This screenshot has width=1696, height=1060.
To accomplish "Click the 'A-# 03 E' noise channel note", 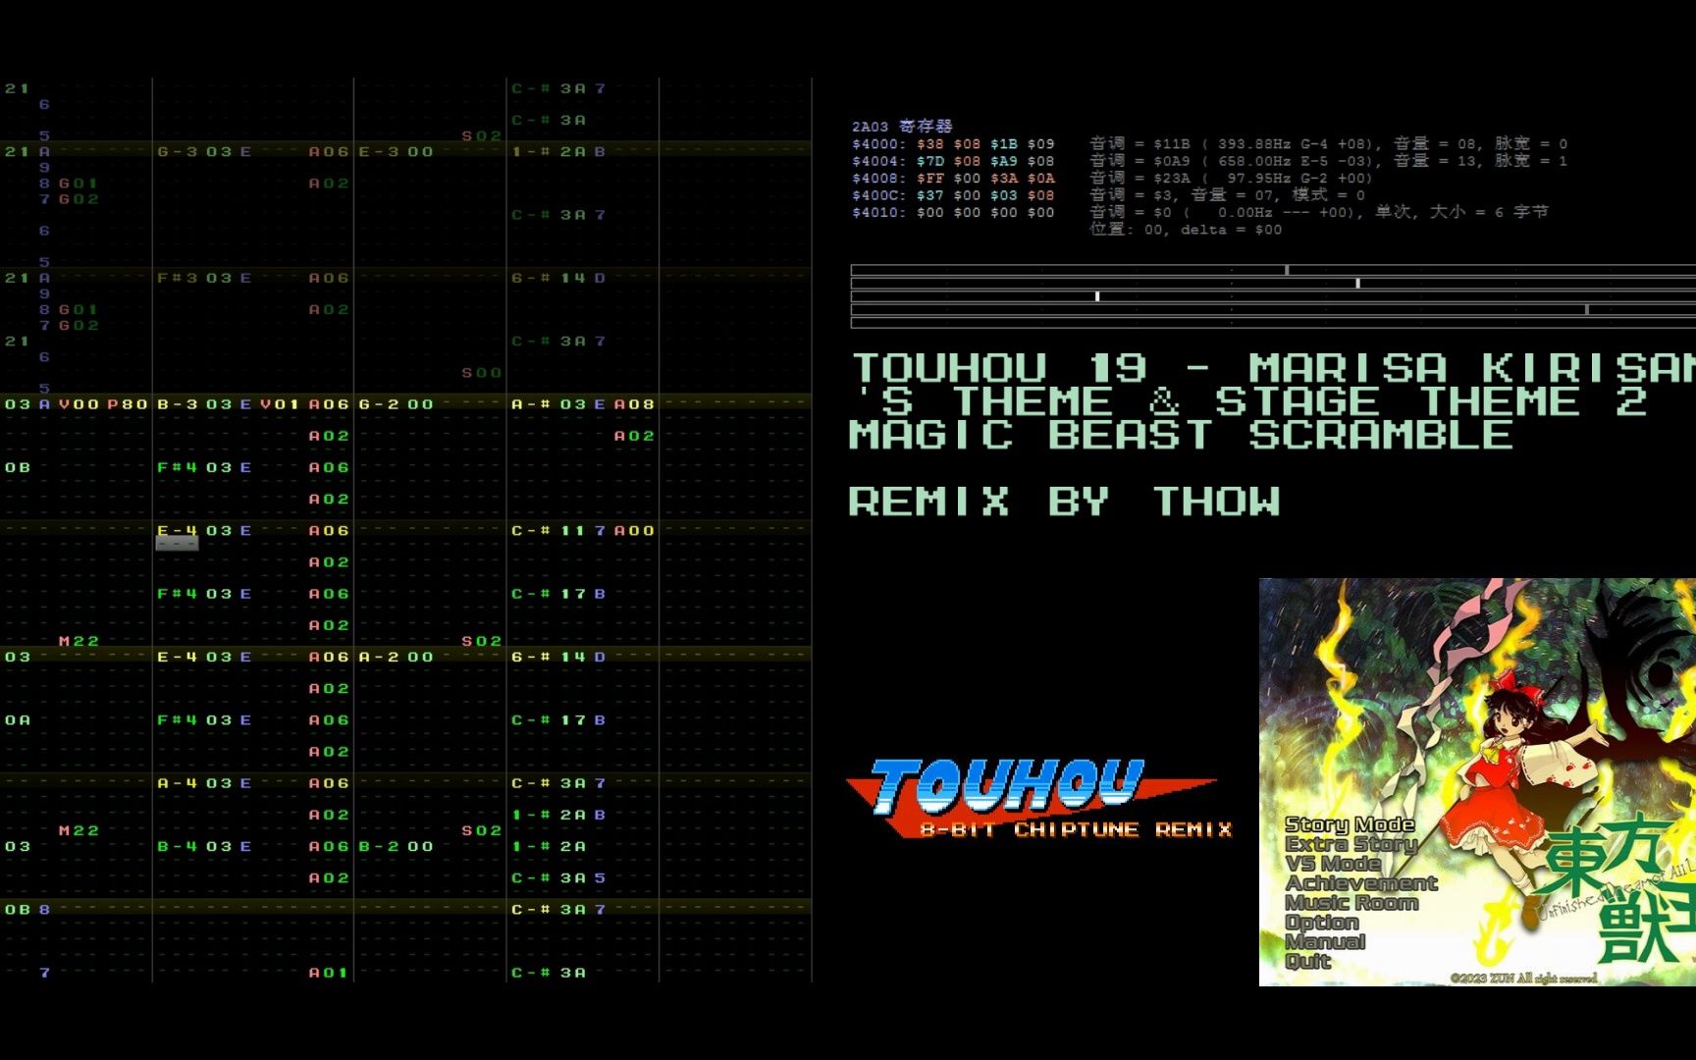I will click(558, 404).
